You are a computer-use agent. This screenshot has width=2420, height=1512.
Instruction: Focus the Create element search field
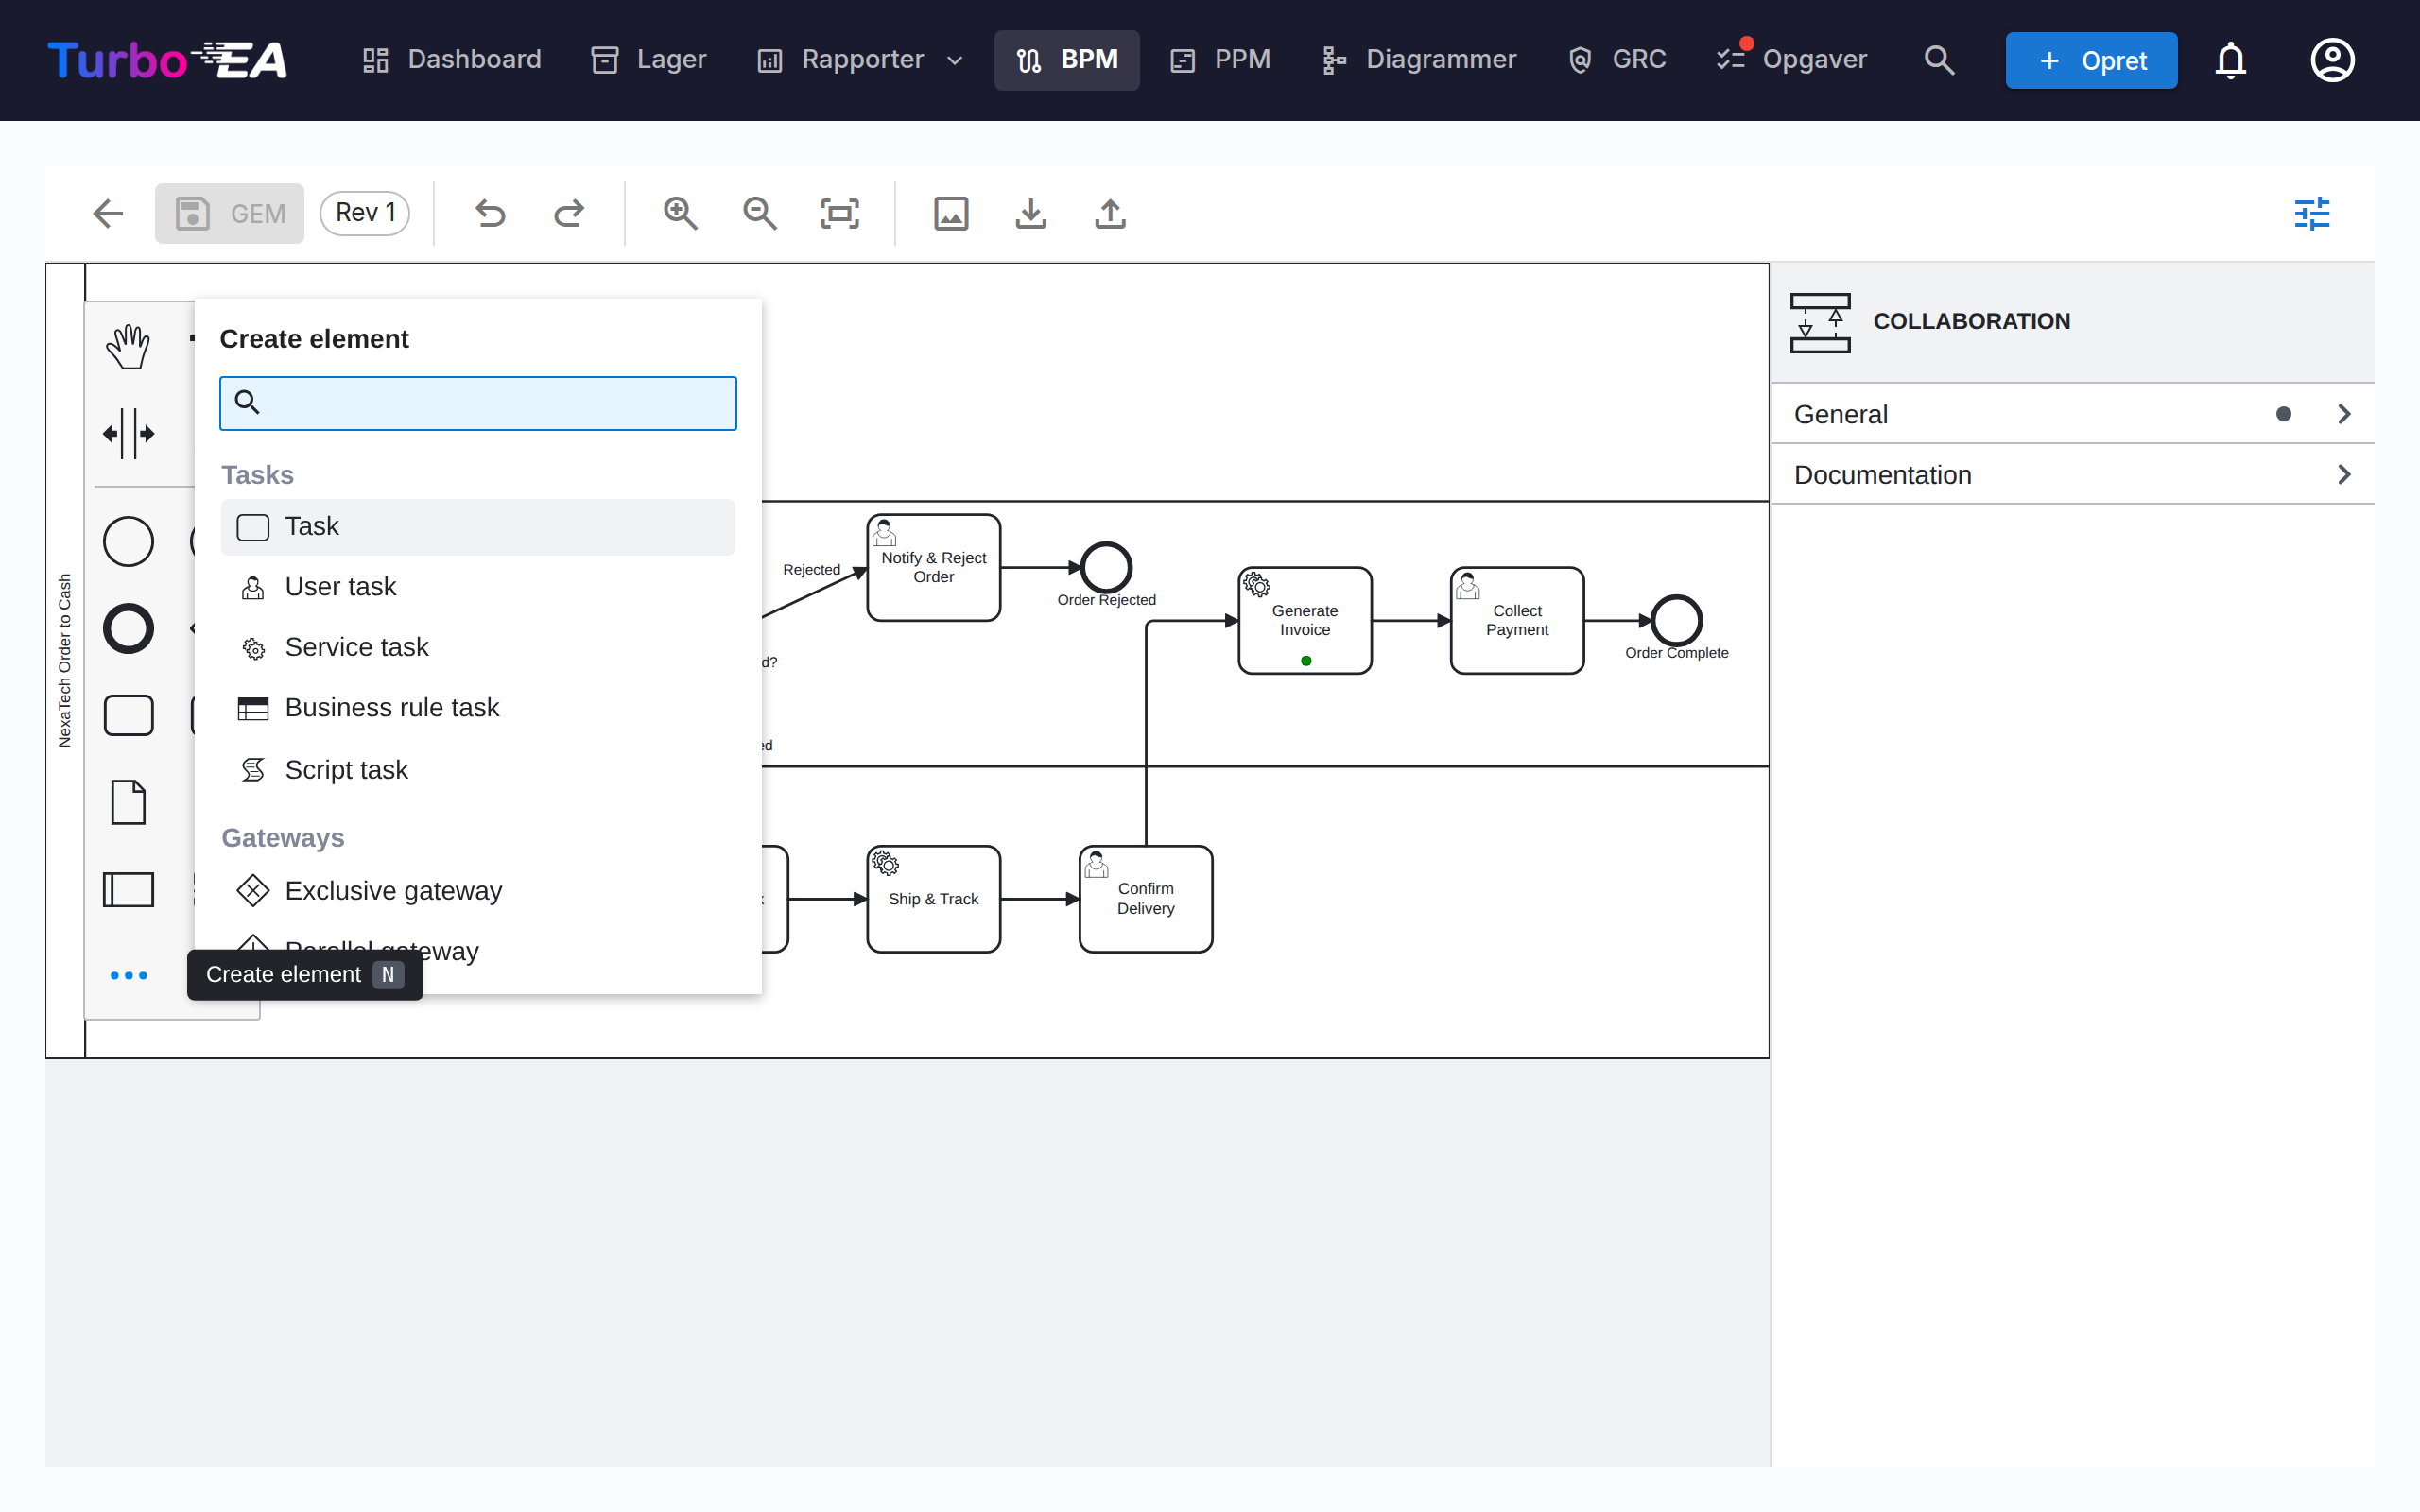478,403
